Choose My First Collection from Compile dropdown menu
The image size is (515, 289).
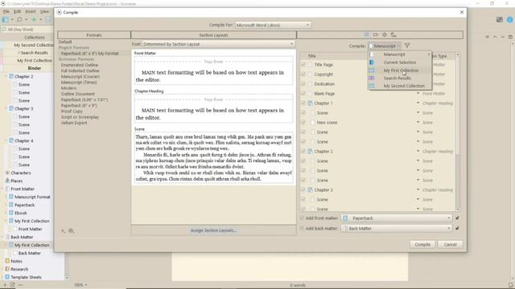(x=400, y=70)
